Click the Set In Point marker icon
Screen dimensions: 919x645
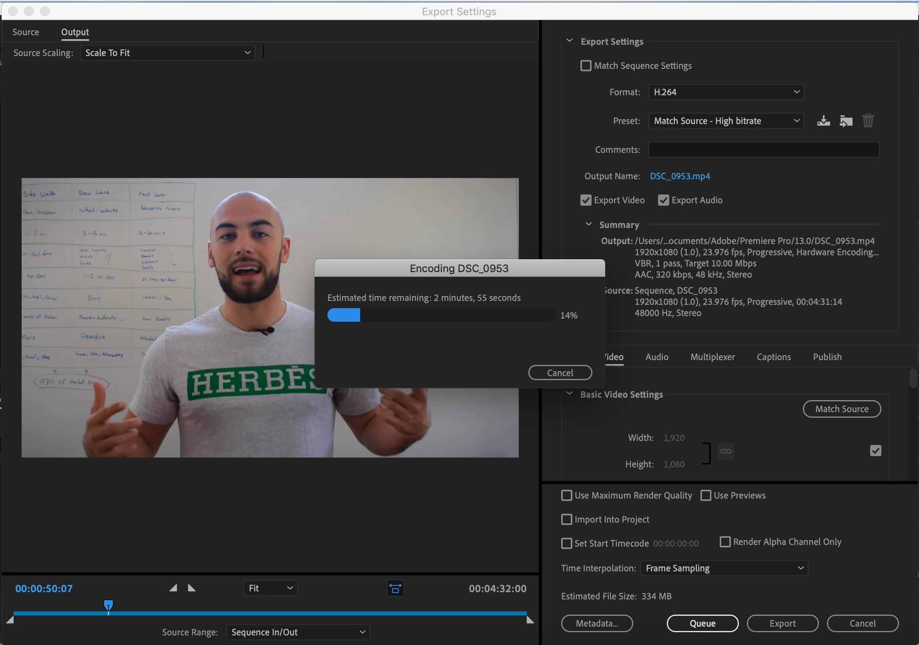[173, 588]
